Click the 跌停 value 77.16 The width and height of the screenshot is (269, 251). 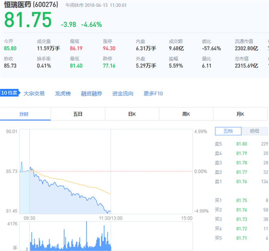(109, 66)
